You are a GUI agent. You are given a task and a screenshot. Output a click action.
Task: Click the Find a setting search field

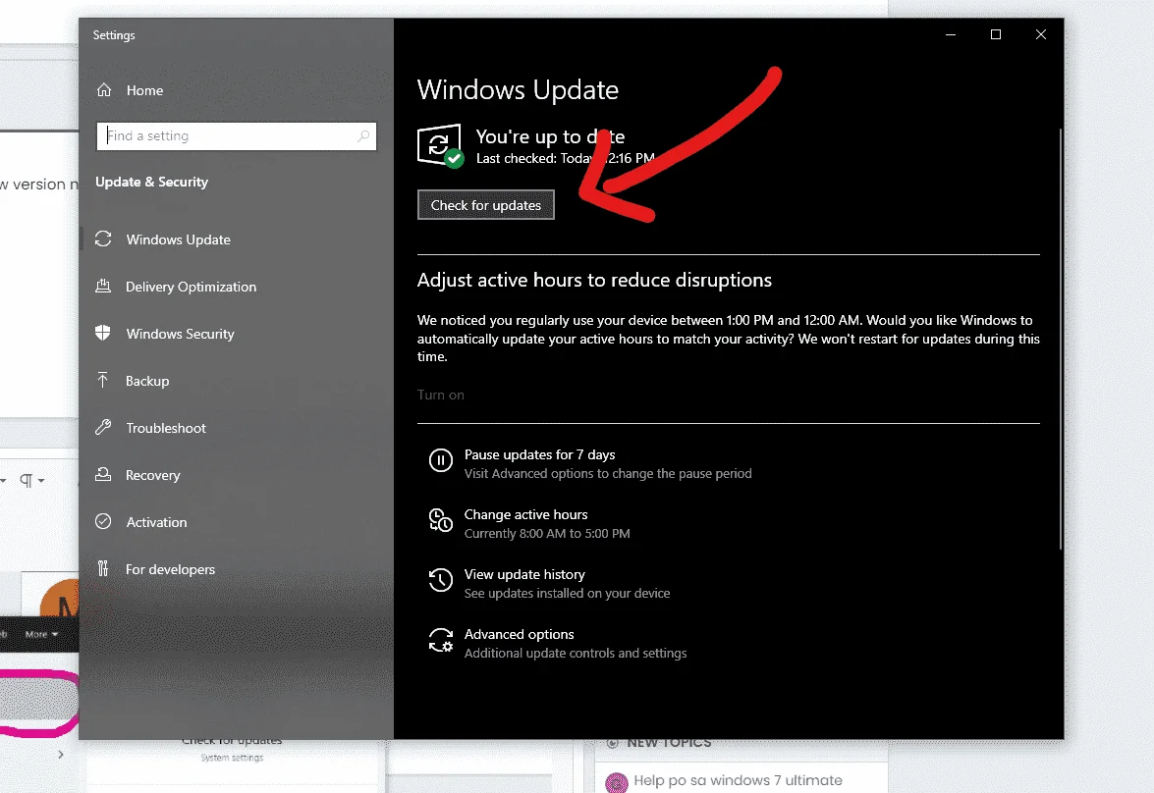(x=237, y=136)
